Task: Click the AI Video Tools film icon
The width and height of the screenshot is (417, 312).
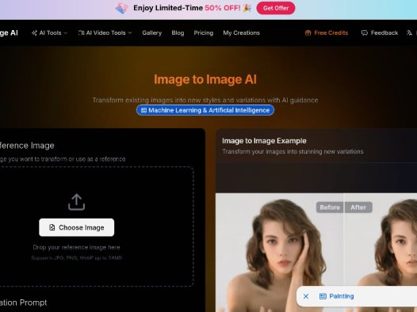Action: [81, 33]
